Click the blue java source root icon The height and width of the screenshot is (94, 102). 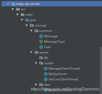click(27, 20)
